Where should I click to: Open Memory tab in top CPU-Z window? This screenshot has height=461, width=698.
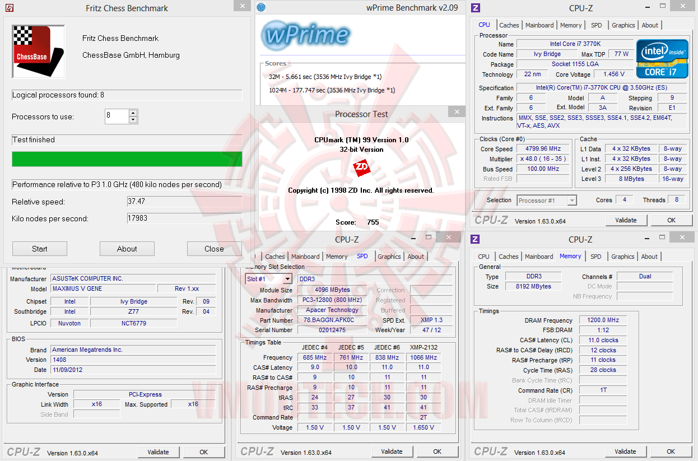coord(571,25)
